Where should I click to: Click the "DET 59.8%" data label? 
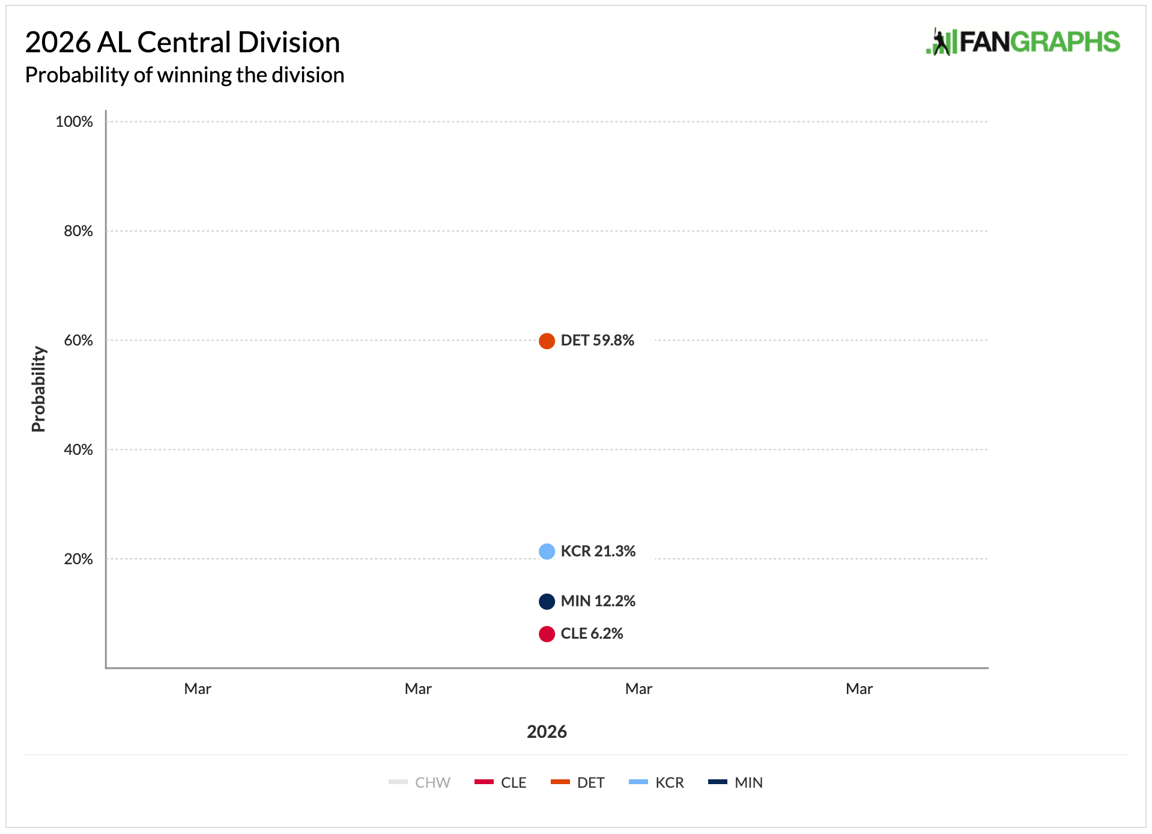coord(597,341)
